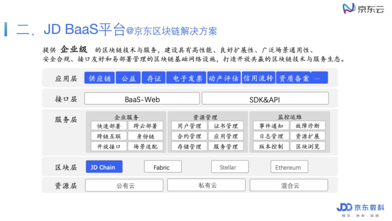Click the 监控运维 group heading

tap(290, 117)
